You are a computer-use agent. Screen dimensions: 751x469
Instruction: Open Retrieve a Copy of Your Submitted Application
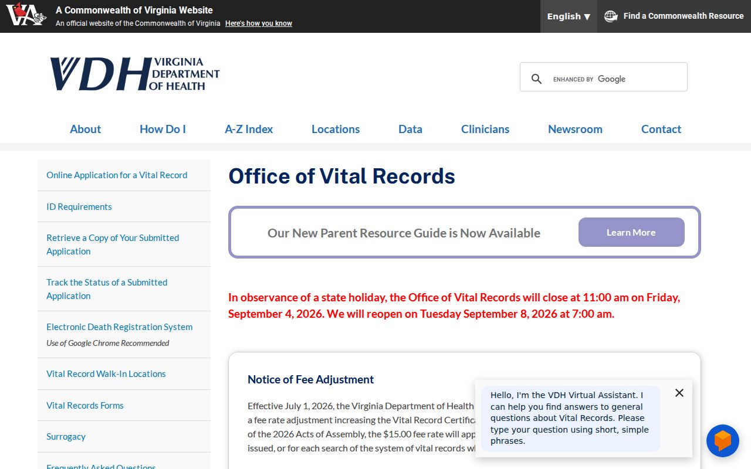coord(113,244)
